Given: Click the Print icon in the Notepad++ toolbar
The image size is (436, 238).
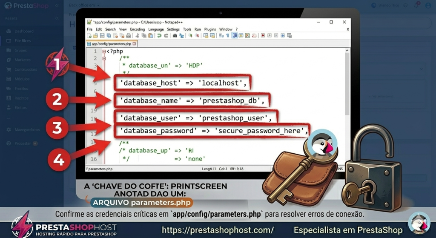Looking at the screenshot, I should (x=129, y=36).
